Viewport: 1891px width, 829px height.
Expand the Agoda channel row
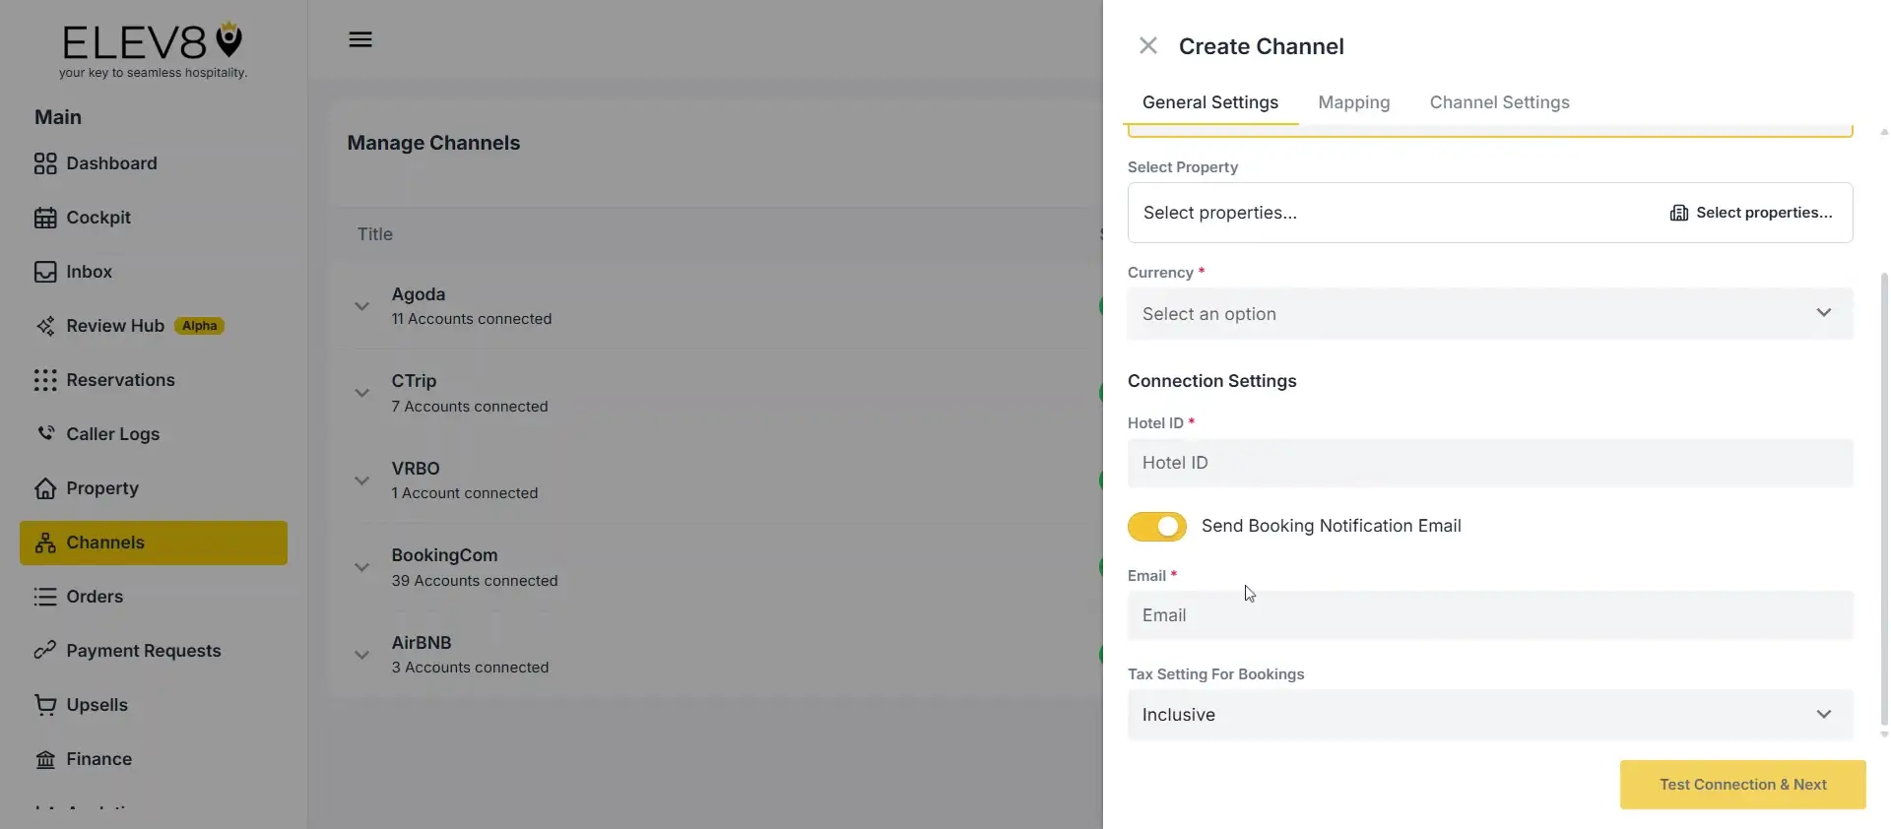(362, 306)
